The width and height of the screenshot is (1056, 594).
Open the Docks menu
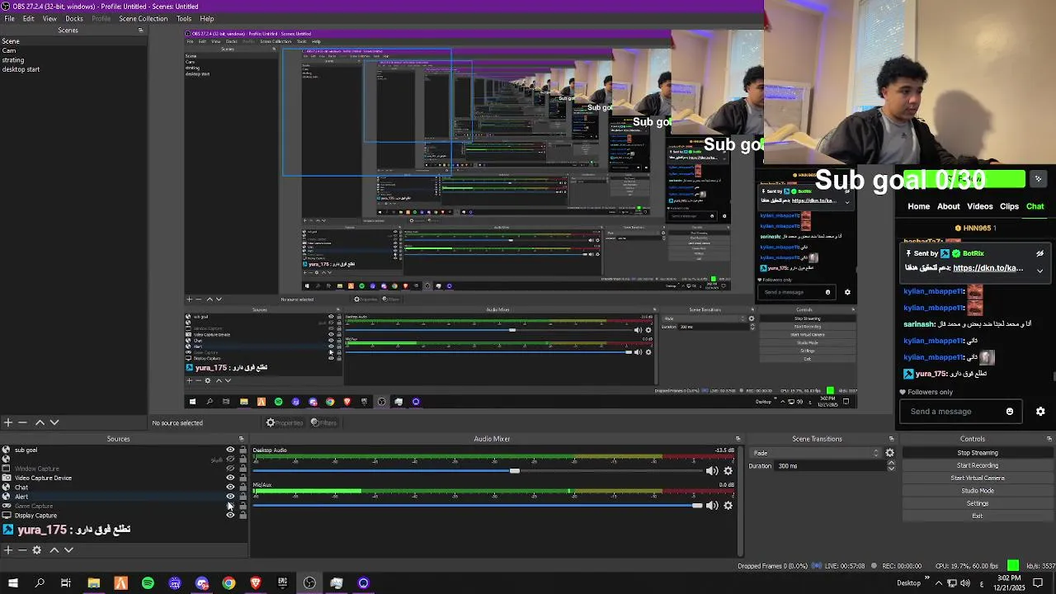74,18
